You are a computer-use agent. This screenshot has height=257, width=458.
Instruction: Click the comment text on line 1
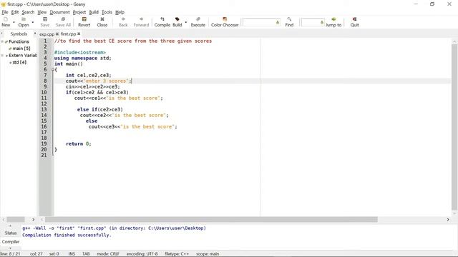pyautogui.click(x=133, y=41)
